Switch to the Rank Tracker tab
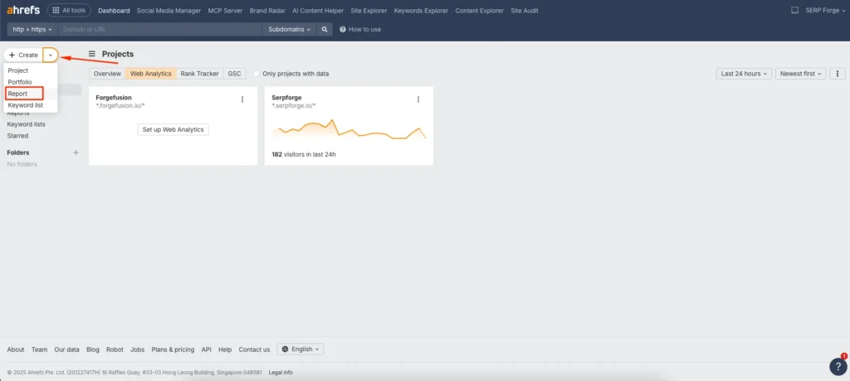 tap(199, 74)
